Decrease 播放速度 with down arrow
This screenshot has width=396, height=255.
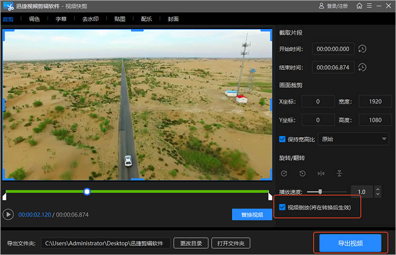click(378, 195)
